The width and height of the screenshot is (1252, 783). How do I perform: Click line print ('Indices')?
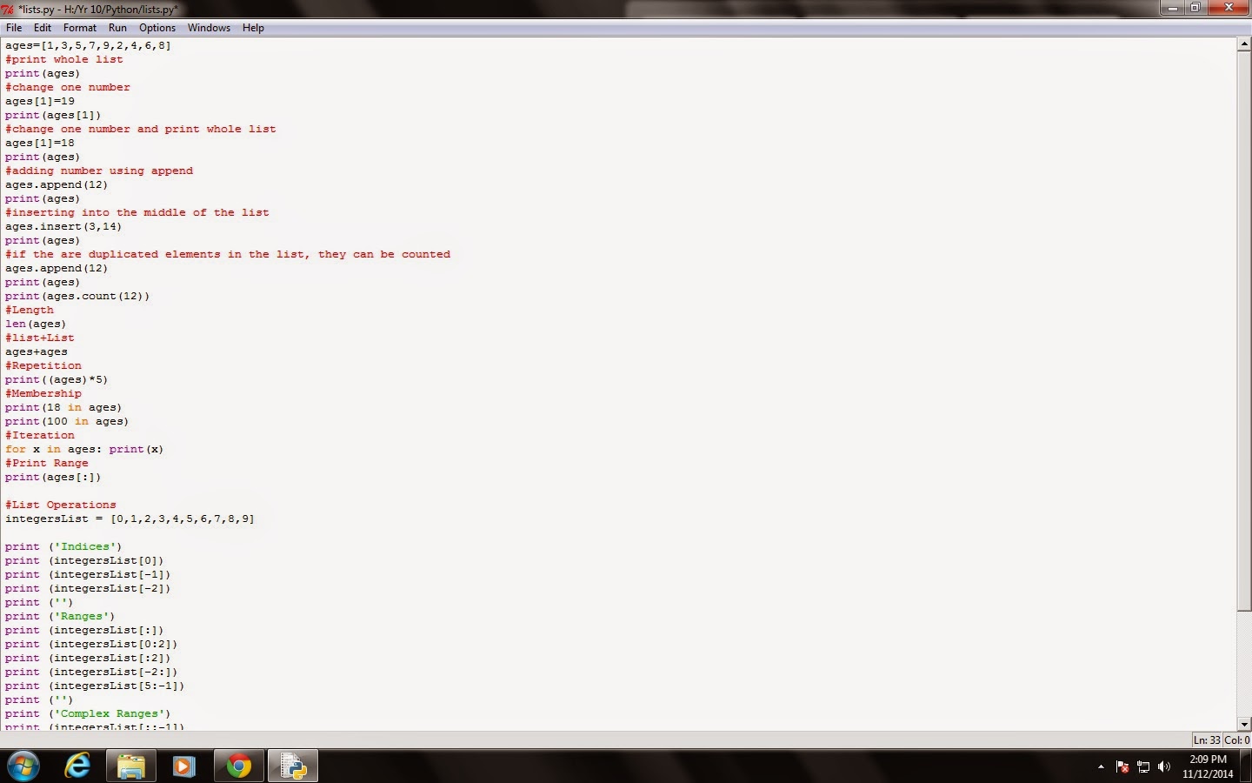pos(63,546)
